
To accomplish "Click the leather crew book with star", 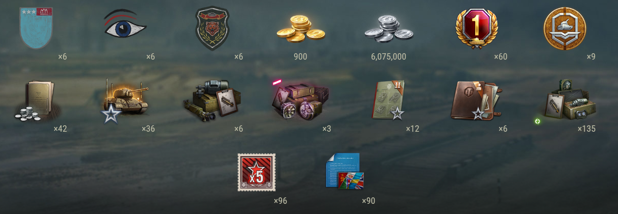I will tap(477, 100).
